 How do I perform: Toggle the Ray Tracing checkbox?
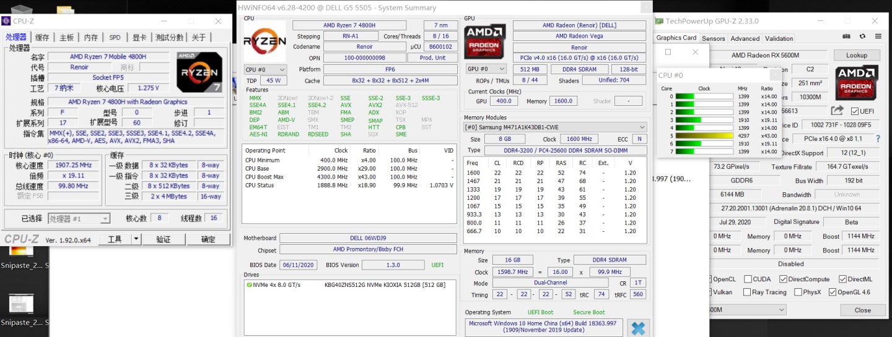point(748,292)
